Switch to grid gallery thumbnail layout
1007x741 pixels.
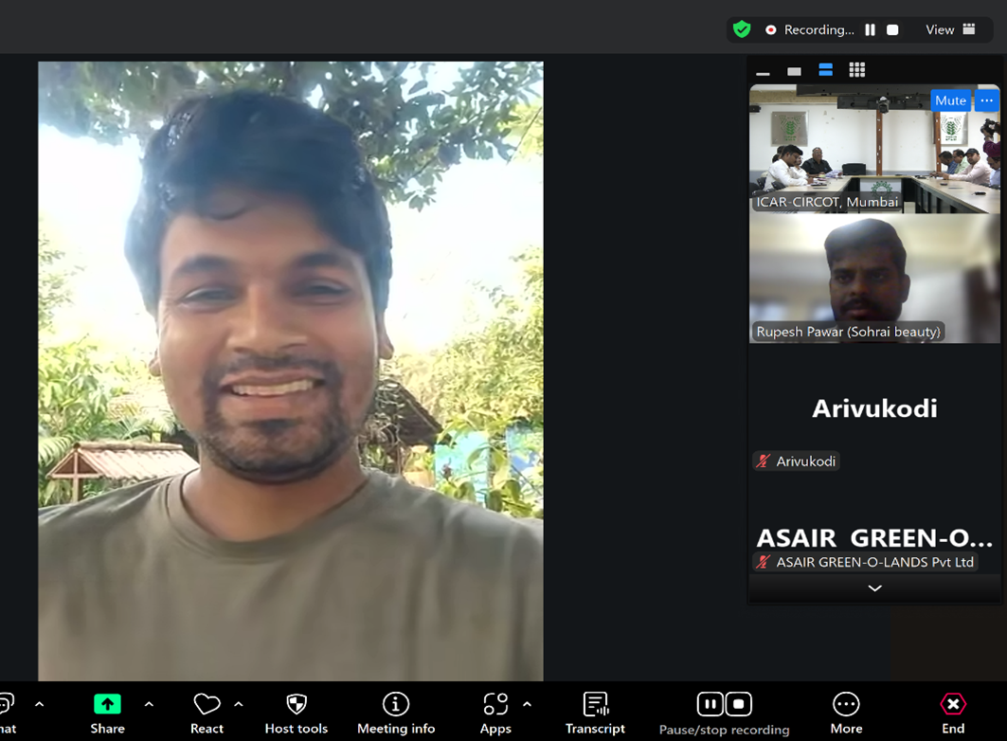856,70
